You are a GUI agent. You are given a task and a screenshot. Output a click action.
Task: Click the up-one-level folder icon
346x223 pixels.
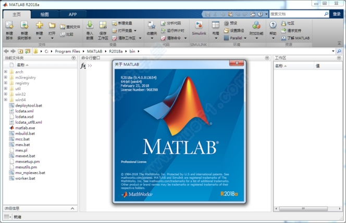(20, 51)
